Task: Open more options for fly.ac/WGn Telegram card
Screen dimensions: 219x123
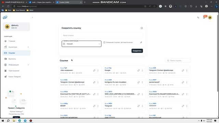Action: [x=142, y=106]
